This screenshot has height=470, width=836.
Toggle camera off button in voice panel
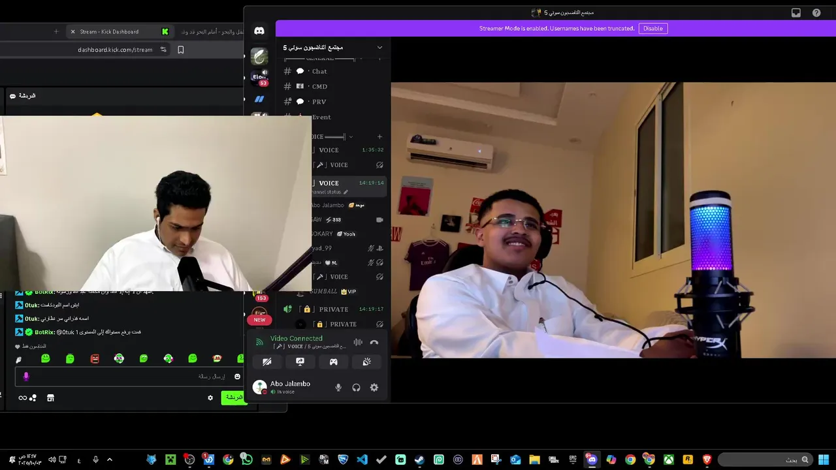click(x=267, y=362)
